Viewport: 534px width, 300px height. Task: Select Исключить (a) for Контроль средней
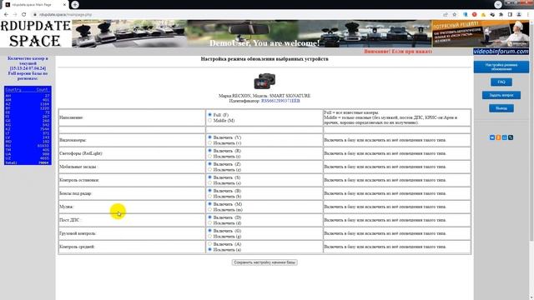pyautogui.click(x=209, y=249)
